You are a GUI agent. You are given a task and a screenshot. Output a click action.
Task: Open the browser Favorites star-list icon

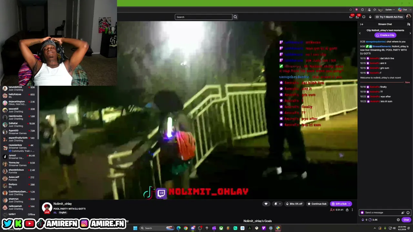tap(375, 10)
